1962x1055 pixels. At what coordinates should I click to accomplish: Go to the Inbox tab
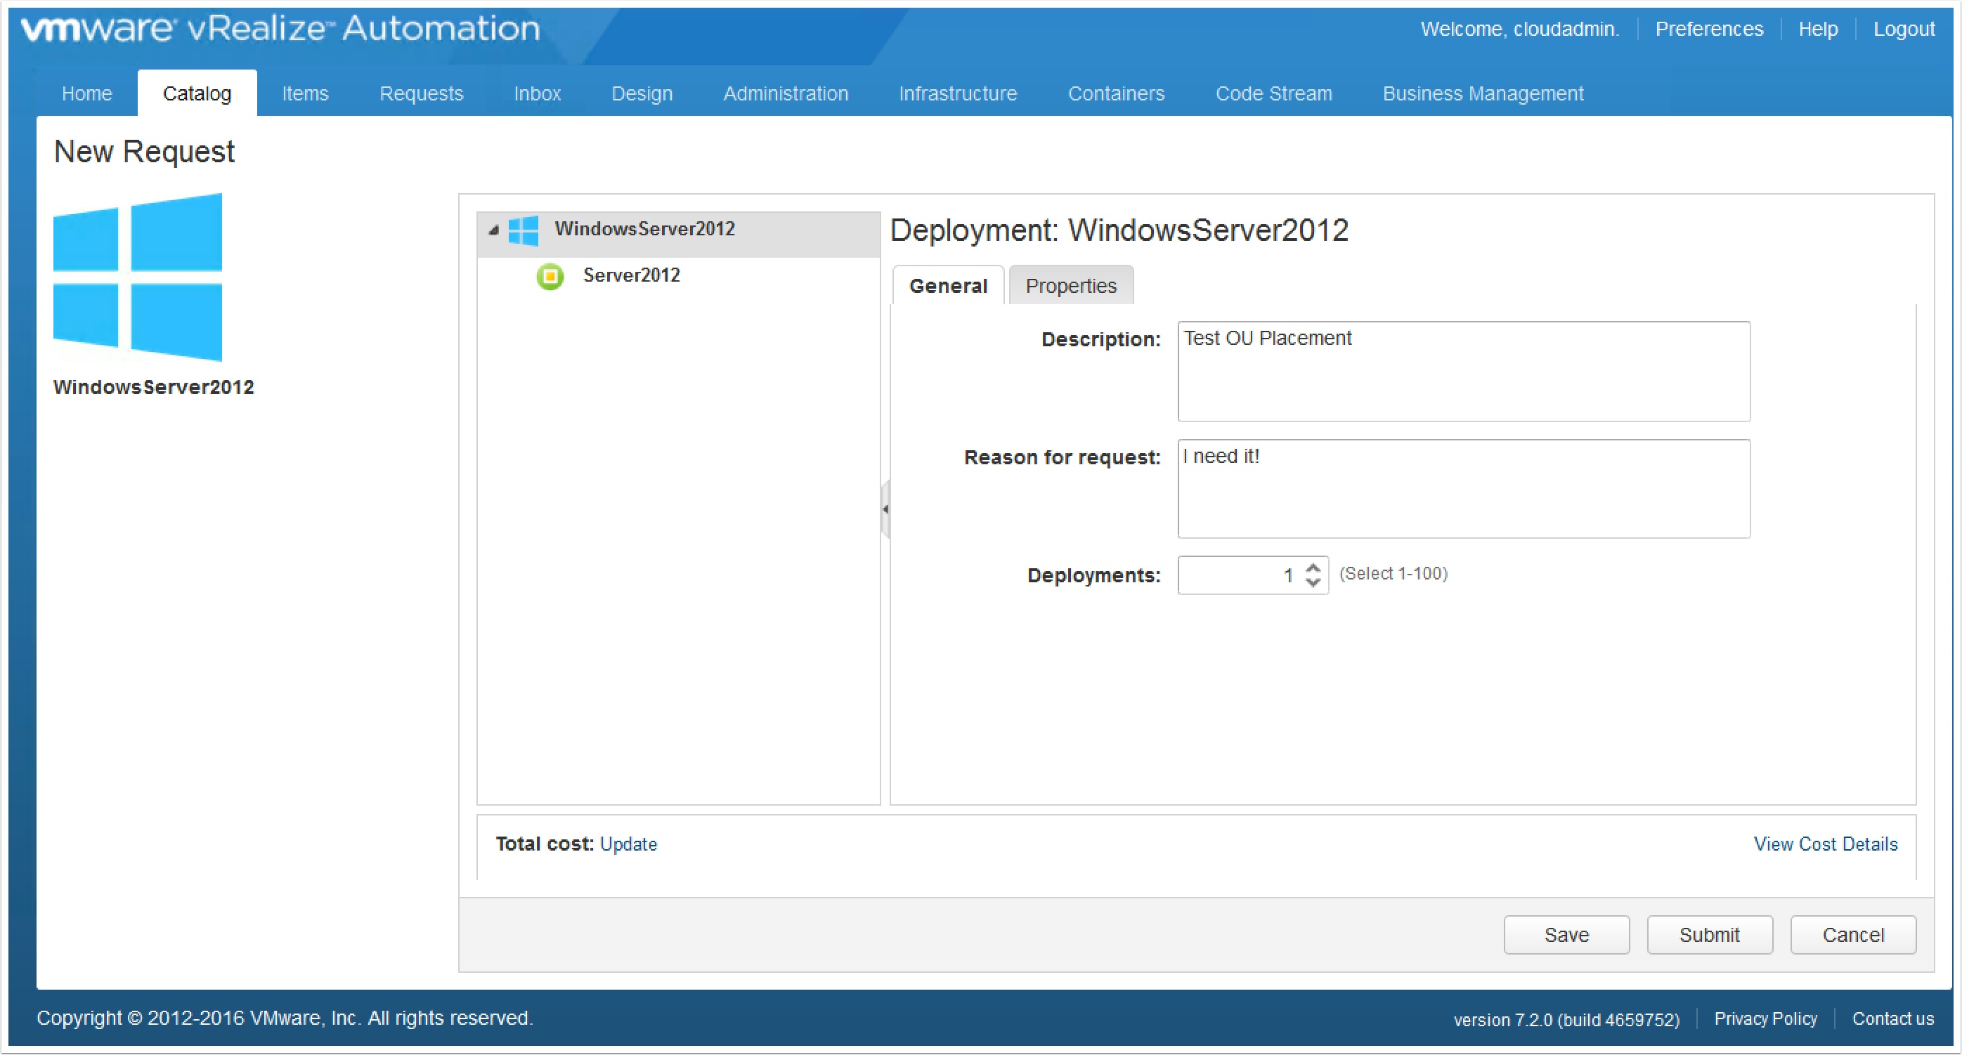pos(537,93)
